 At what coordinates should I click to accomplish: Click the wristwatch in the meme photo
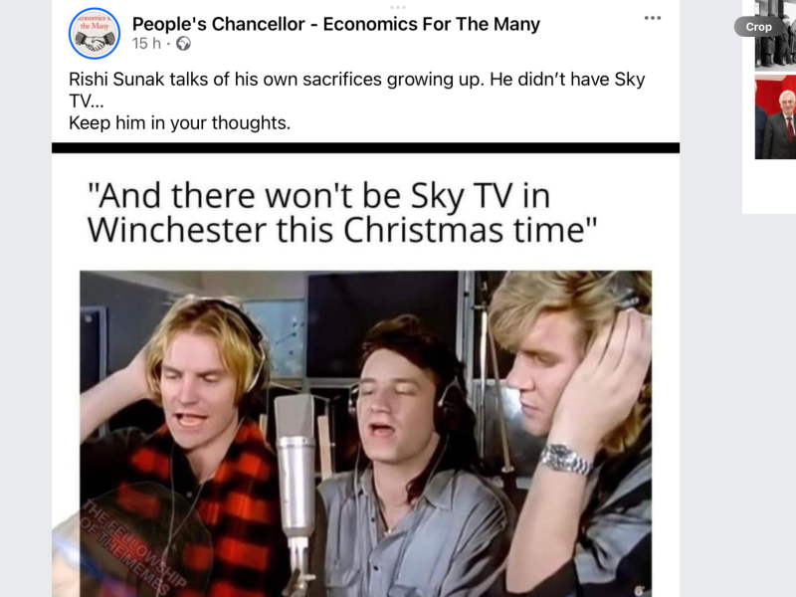(564, 460)
